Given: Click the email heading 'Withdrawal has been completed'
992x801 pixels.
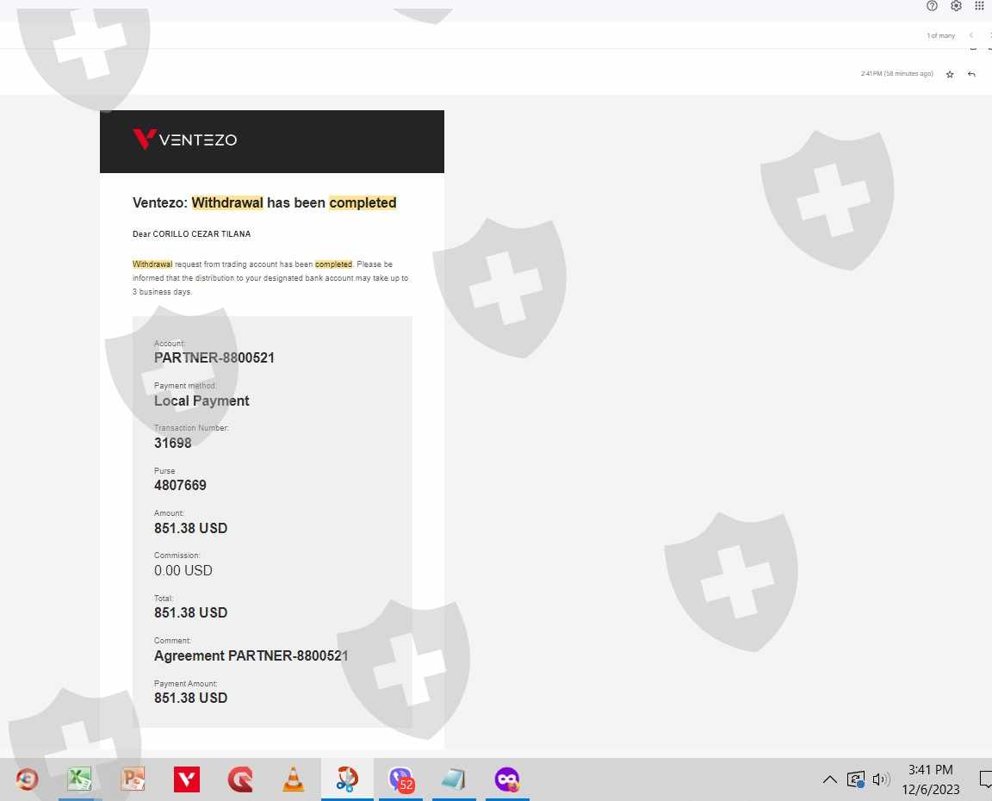Looking at the screenshot, I should pyautogui.click(x=294, y=202).
